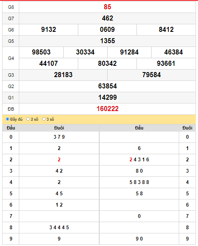Click the special prize number 160222
Image resolution: width=198 pixels, height=246 pixels.
pyautogui.click(x=108, y=109)
